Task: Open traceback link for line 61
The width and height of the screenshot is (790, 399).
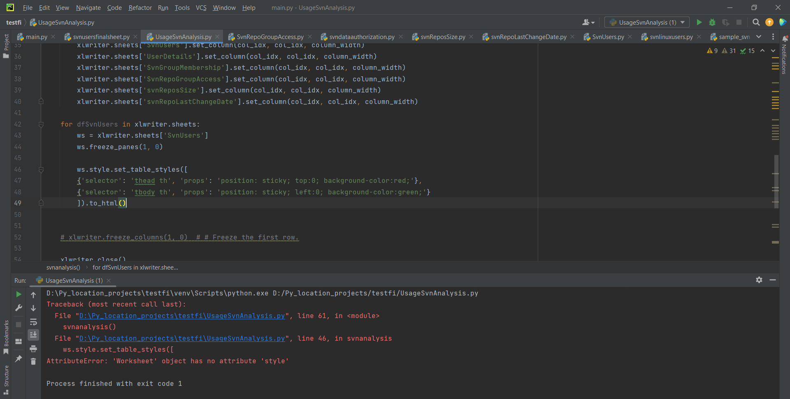Action: [182, 316]
